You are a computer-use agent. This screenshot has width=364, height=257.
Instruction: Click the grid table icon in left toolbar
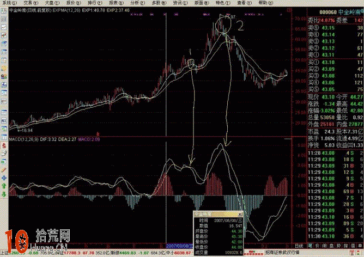tap(4, 19)
